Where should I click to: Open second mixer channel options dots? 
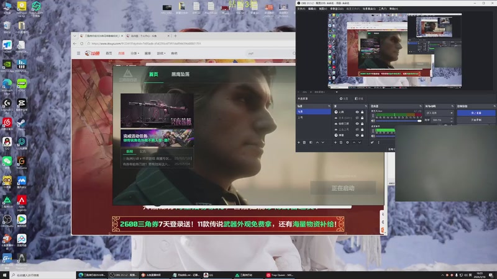pos(373,131)
